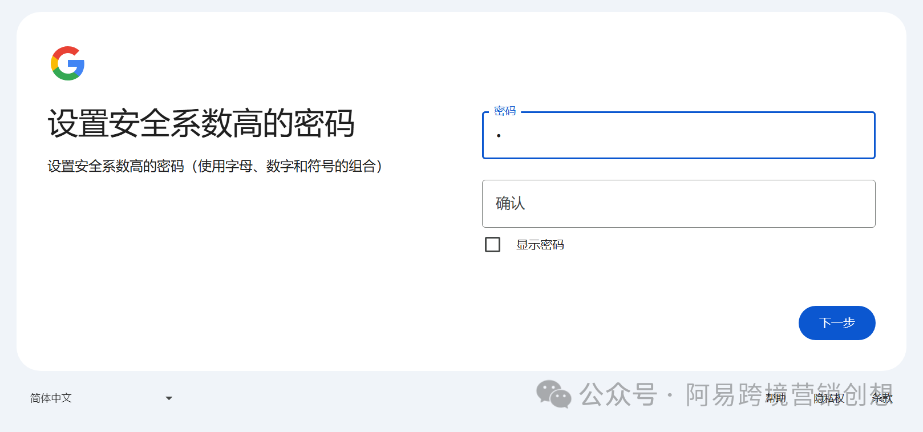Click the WeChat watermark icon
The height and width of the screenshot is (432, 923).
point(553,394)
